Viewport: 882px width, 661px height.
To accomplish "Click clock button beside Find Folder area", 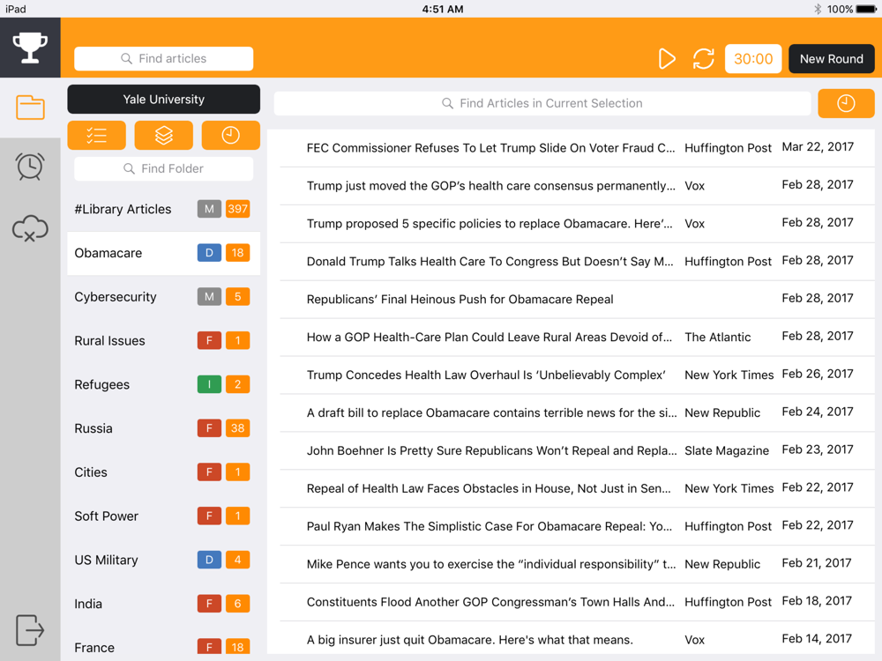I will [x=230, y=136].
